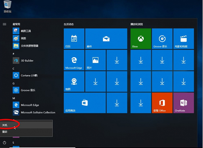
Task: Expand the Start menu hamburger button
Action: coord(4,24)
